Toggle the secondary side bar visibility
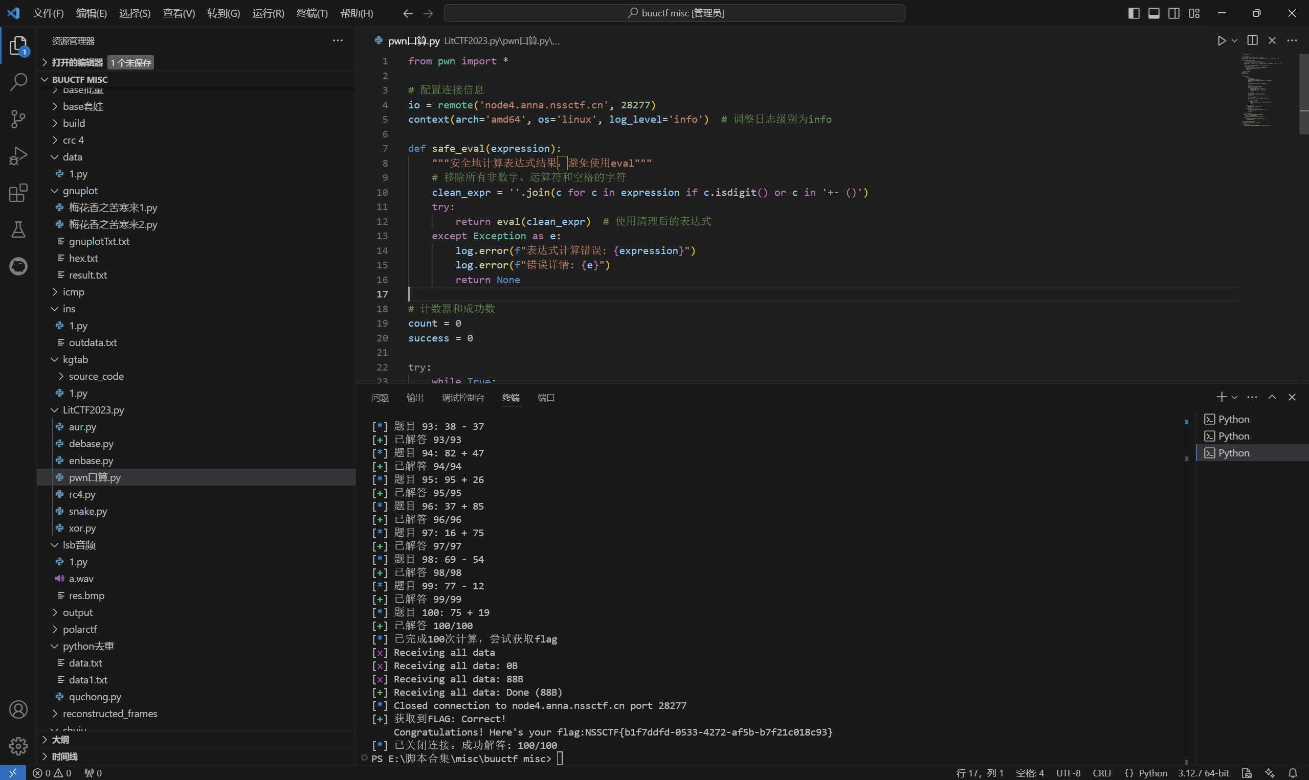The image size is (1309, 780). click(1174, 13)
